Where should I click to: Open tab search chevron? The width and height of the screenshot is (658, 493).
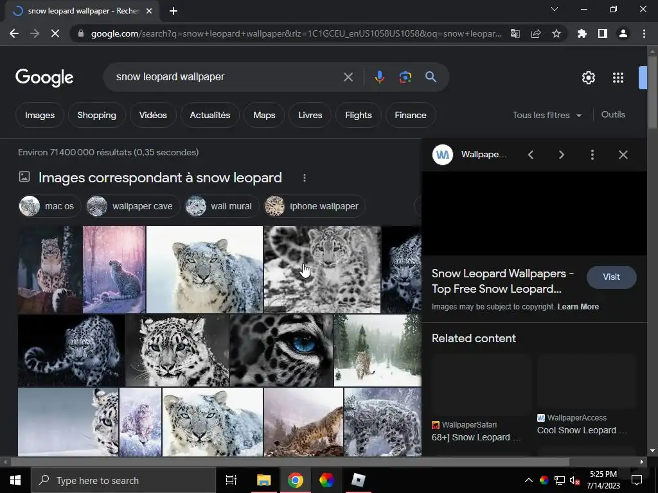point(555,9)
